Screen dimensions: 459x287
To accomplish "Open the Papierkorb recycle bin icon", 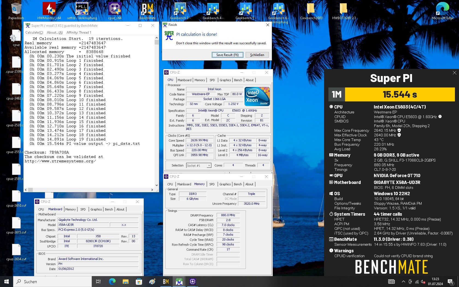I will tap(16, 11).
